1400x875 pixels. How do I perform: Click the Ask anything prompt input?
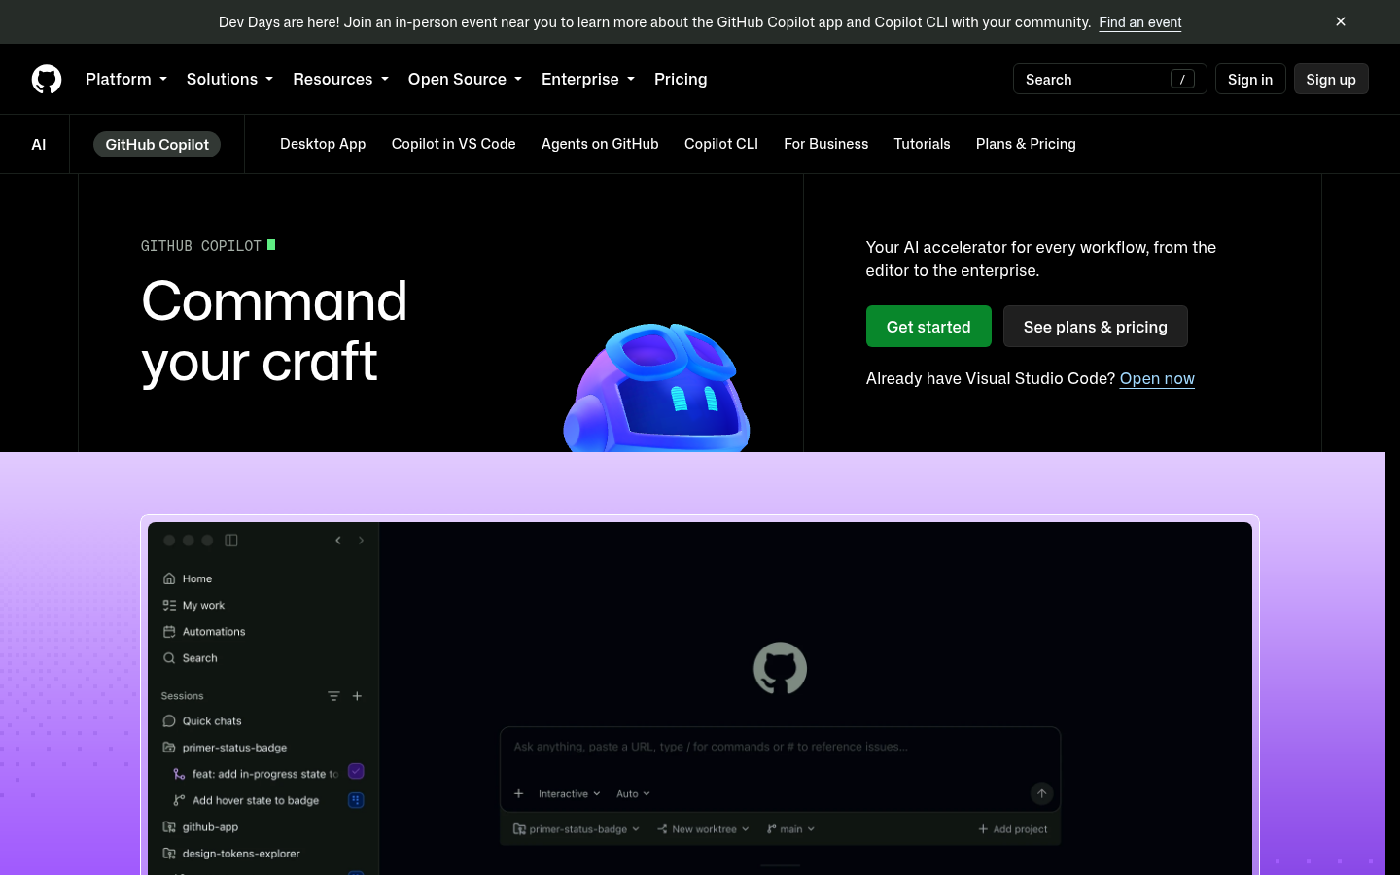pyautogui.click(x=780, y=748)
